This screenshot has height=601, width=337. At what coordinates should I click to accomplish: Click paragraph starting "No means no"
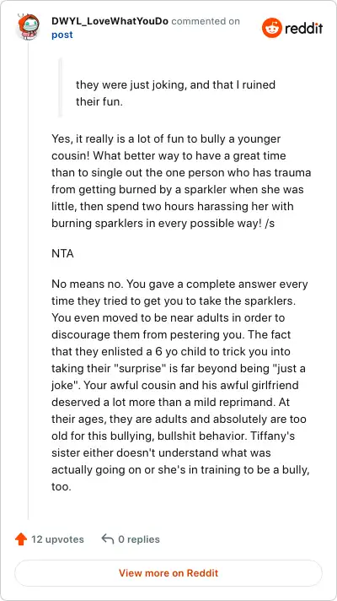click(180, 386)
